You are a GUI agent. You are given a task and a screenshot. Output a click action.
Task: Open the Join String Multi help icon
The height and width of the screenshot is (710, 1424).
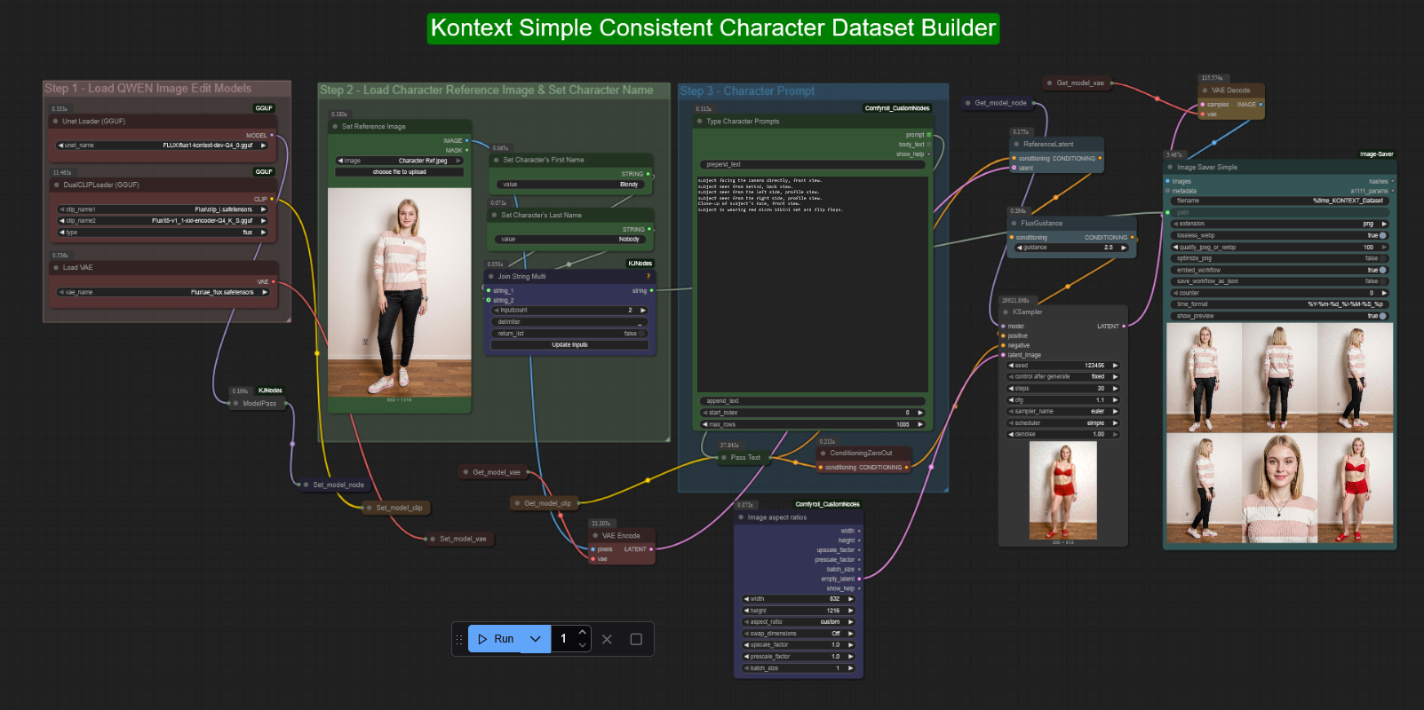pos(648,276)
